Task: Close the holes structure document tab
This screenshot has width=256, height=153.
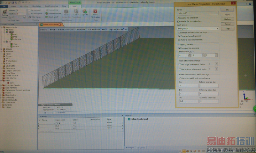Action: [x=60, y=25]
